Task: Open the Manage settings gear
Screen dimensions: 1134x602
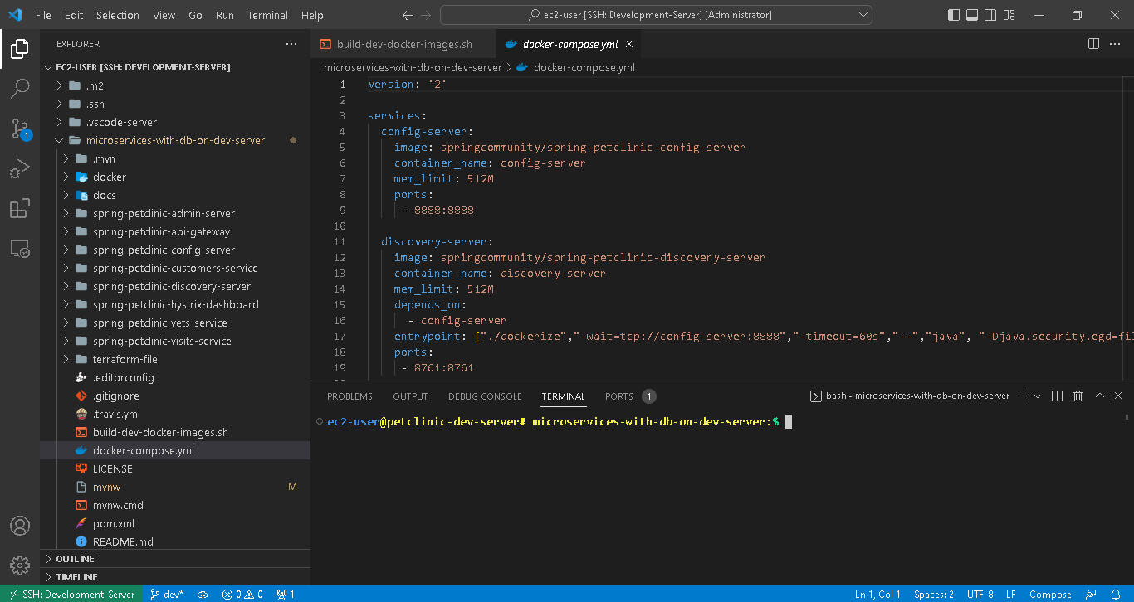Action: pos(20,565)
